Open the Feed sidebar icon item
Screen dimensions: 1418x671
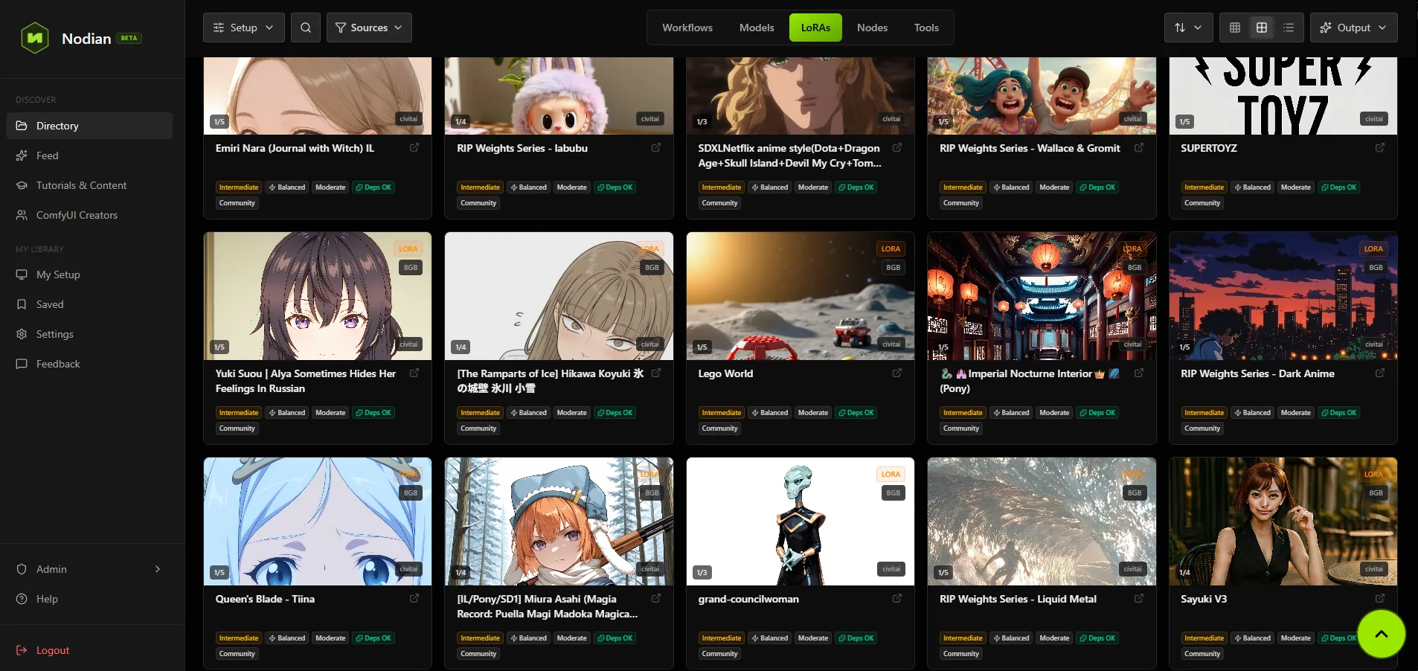[22, 155]
